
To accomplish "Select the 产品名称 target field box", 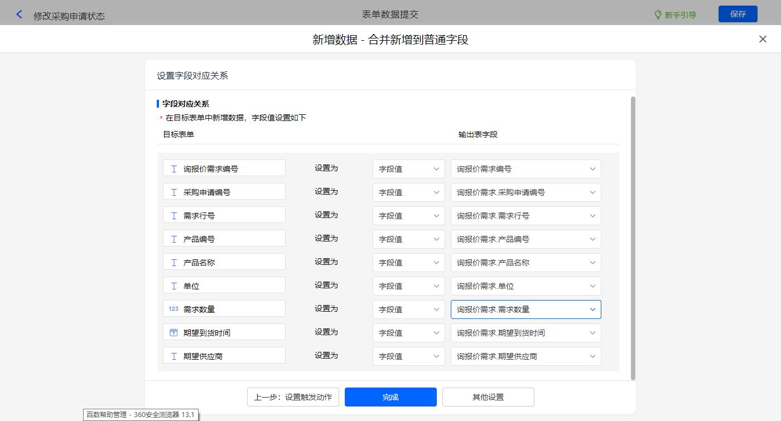I will point(224,262).
